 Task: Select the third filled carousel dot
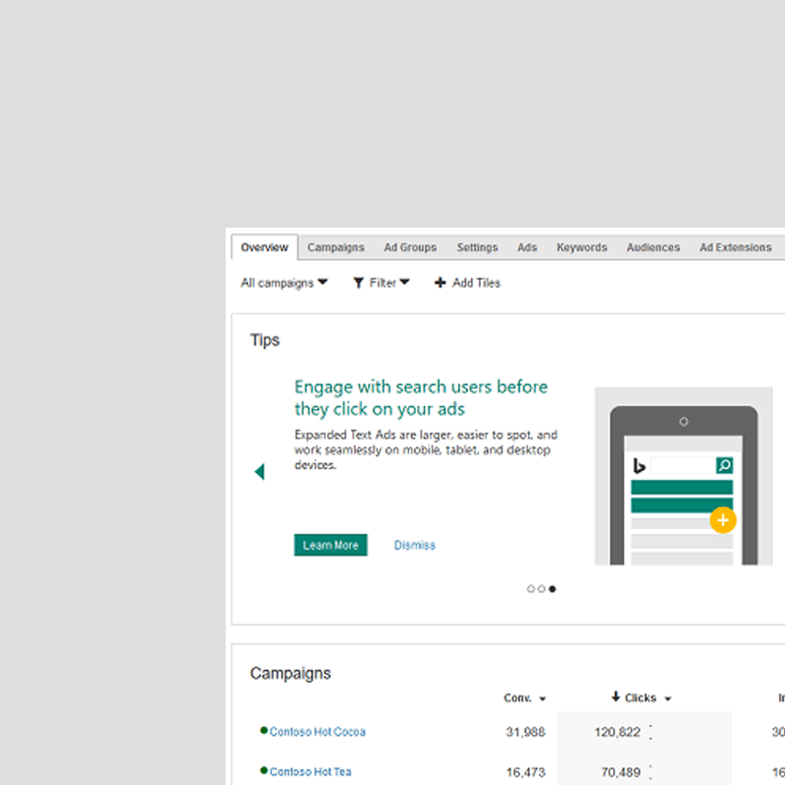pos(552,589)
